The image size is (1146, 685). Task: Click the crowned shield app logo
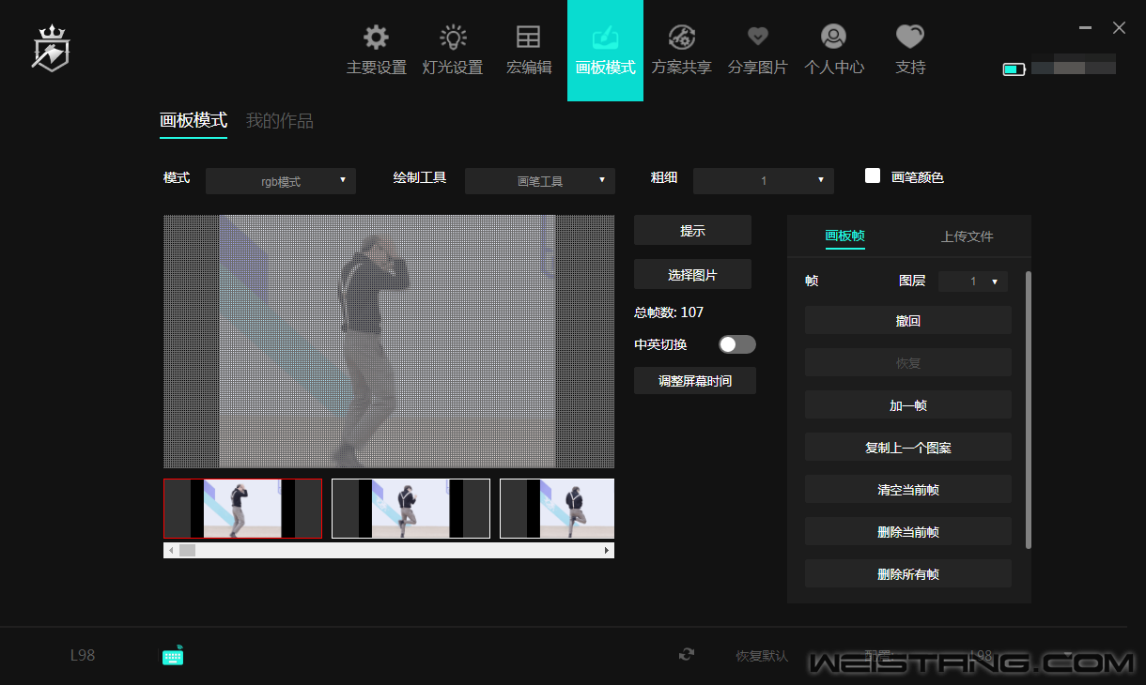[51, 49]
